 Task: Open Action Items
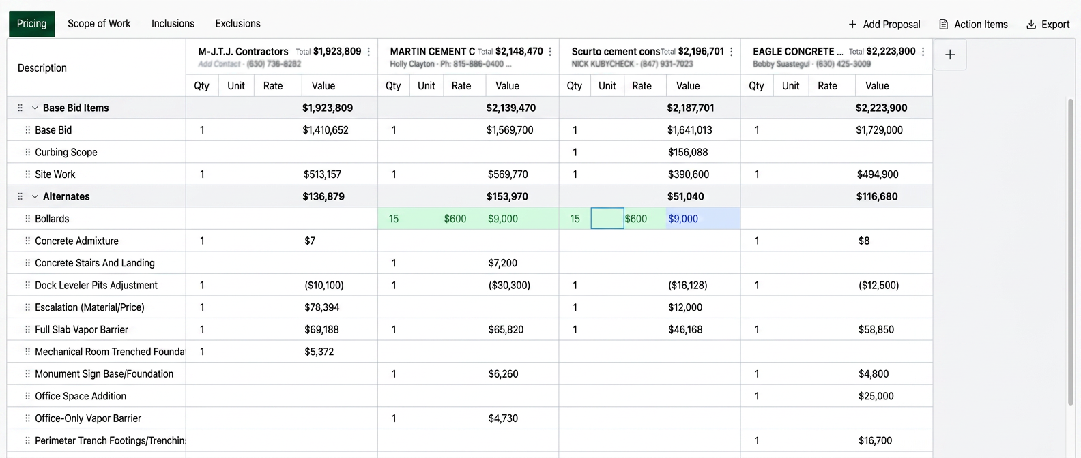[973, 25]
